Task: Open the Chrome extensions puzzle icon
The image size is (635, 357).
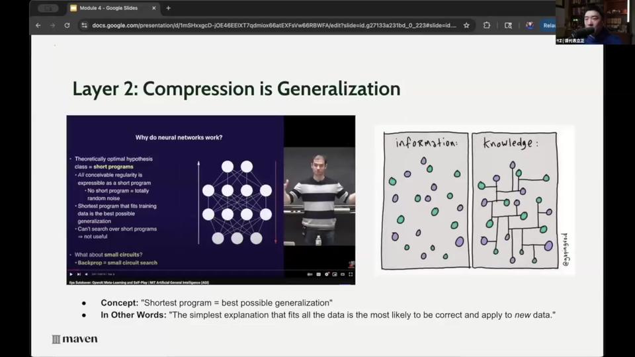Action: [x=487, y=25]
